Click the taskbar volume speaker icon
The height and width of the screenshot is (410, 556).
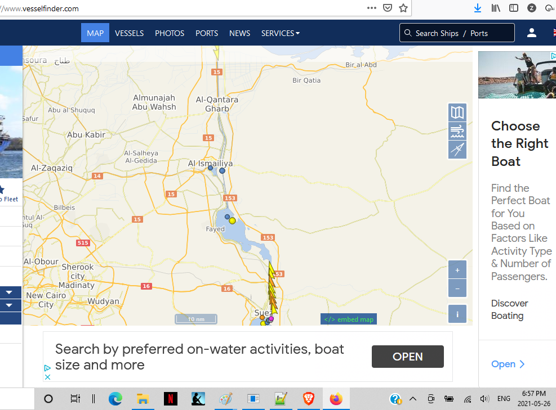point(484,399)
